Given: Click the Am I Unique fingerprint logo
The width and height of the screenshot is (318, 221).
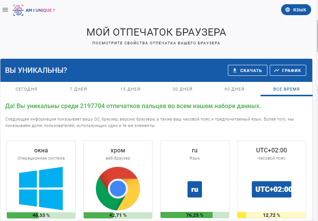Looking at the screenshot, I should click(34, 10).
